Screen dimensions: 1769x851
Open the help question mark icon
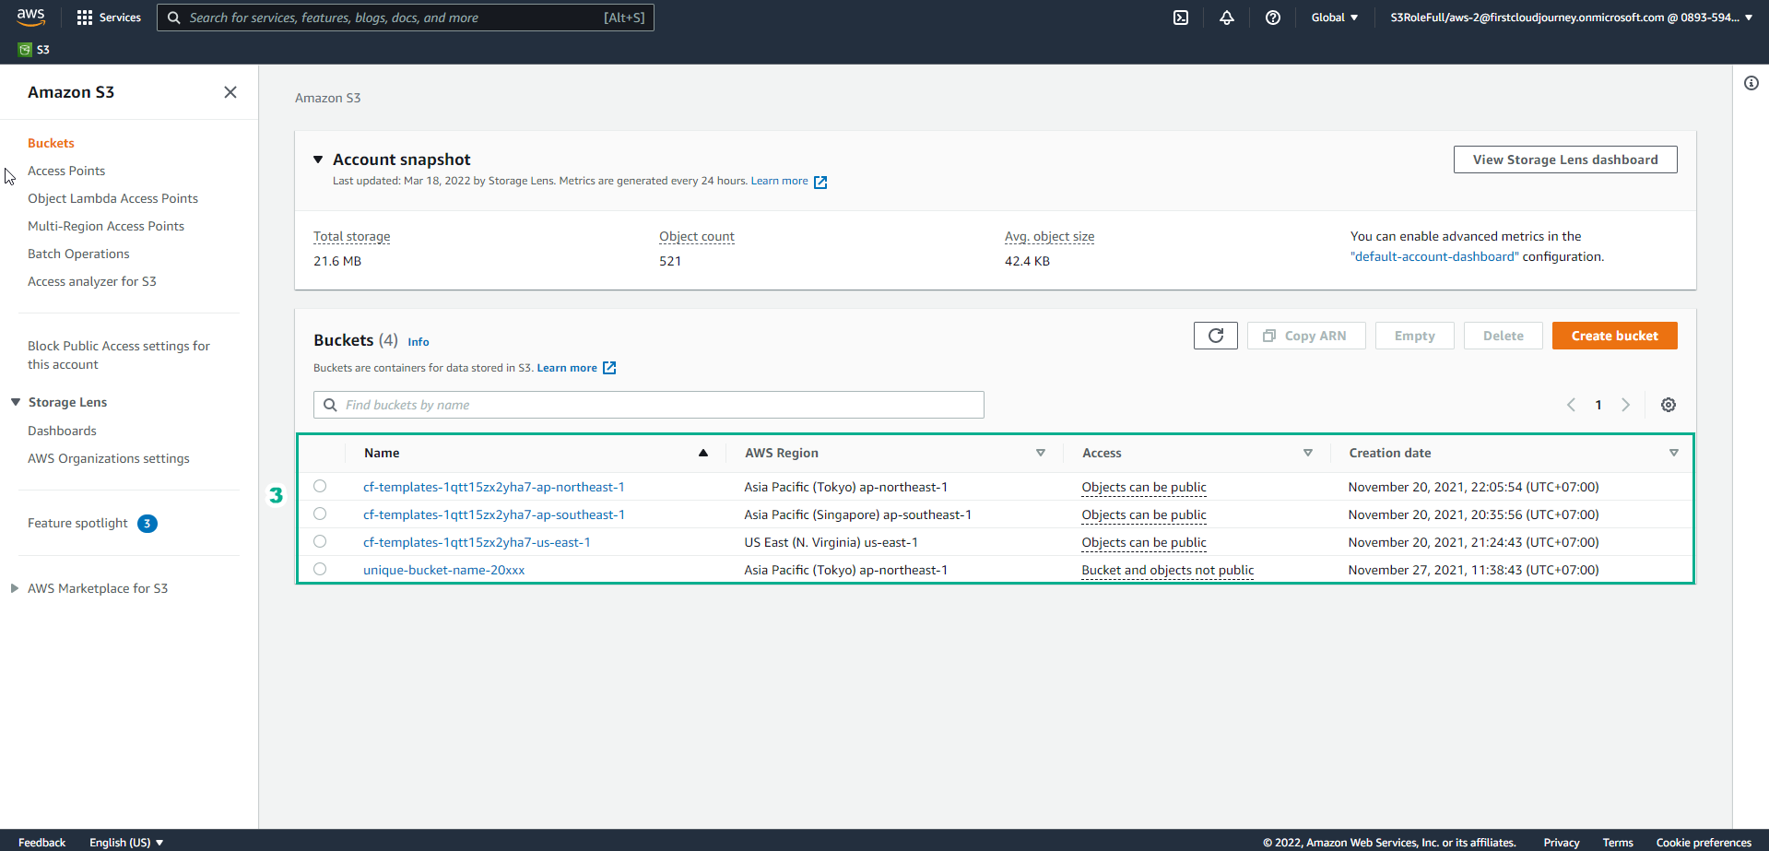click(x=1273, y=18)
